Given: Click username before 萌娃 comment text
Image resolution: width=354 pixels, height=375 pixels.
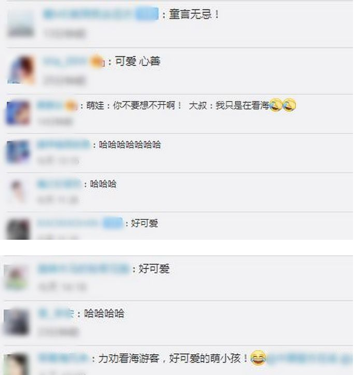Looking at the screenshot, I should tap(50, 105).
